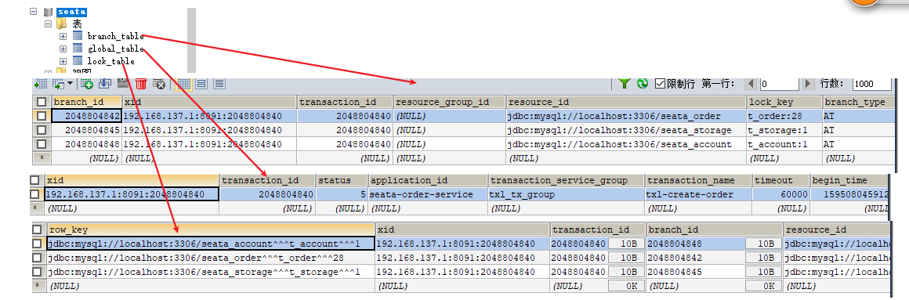Click the seata-order-service cell
The width and height of the screenshot is (909, 300).
pos(428,194)
